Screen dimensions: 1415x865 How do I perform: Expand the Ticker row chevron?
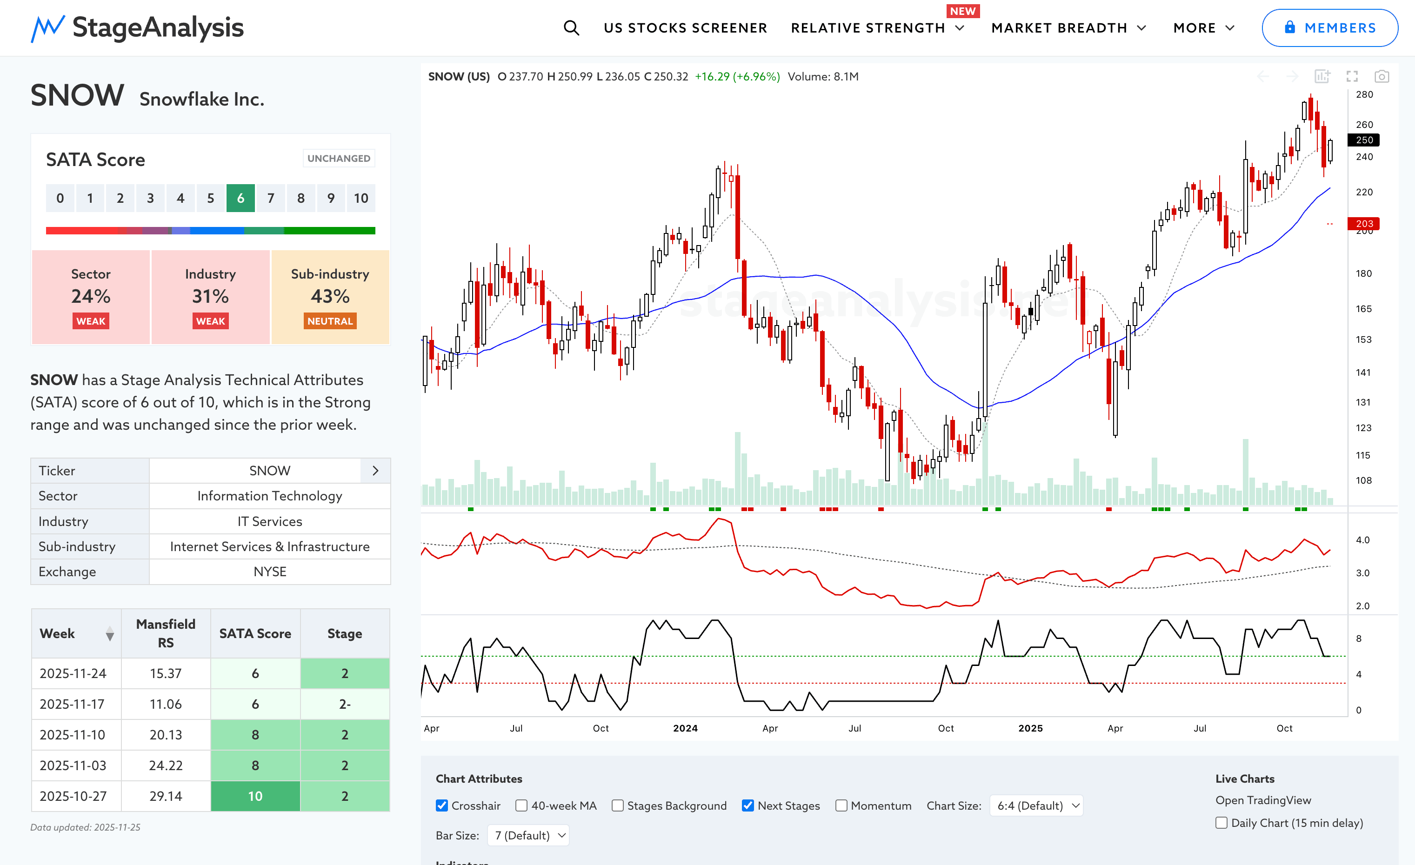pos(375,471)
